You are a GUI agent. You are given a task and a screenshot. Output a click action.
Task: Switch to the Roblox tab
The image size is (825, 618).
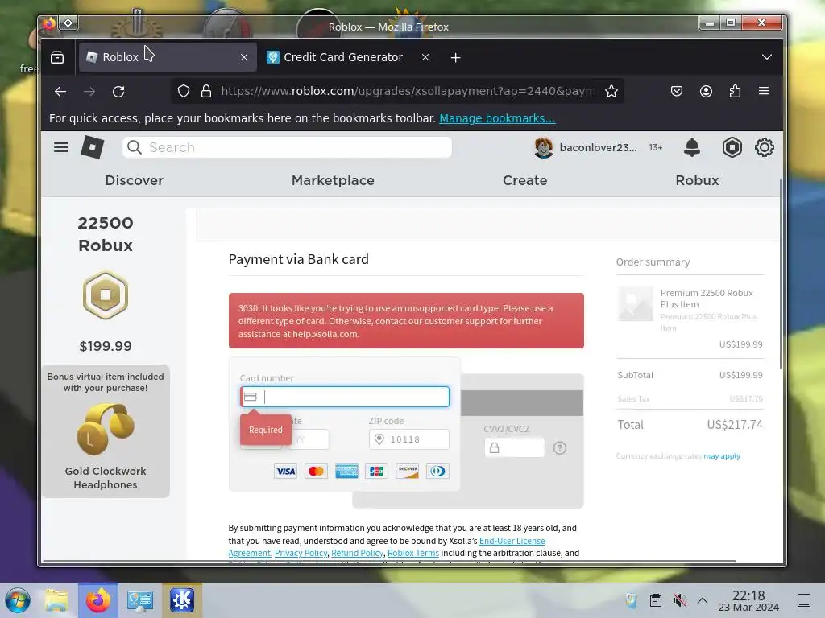coord(168,57)
